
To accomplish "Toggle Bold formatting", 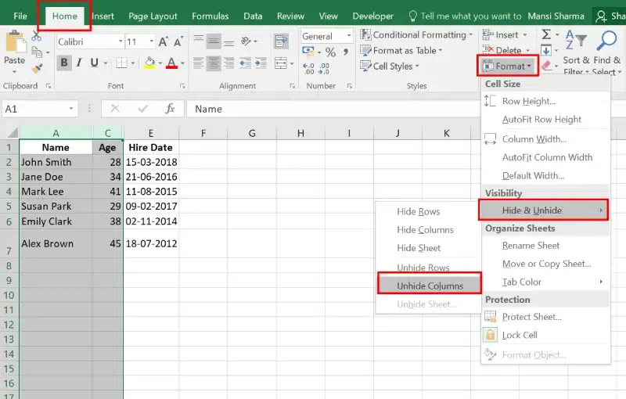I will (64, 63).
